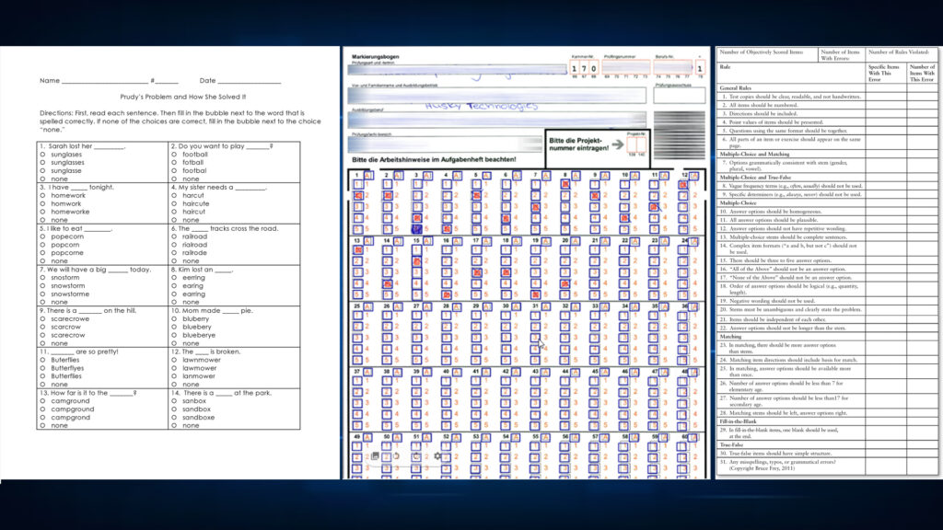The image size is (943, 530).
Task: Click the Kammer-Nr. digit box showing '7'
Action: 583,68
